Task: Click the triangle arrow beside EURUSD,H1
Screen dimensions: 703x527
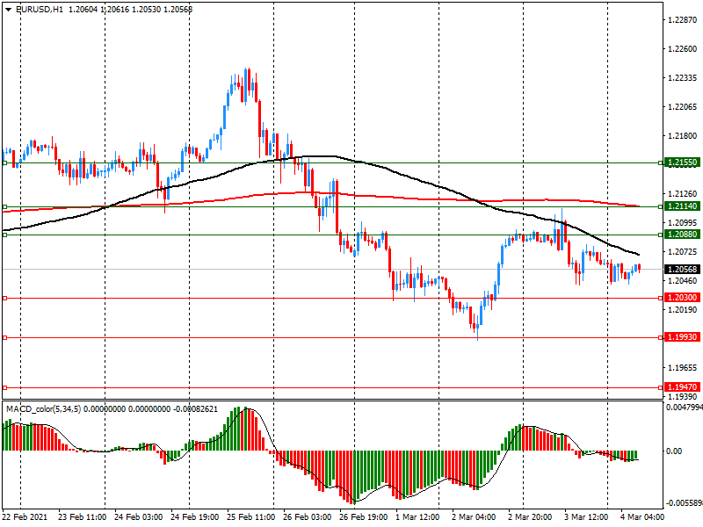Action: coord(8,9)
